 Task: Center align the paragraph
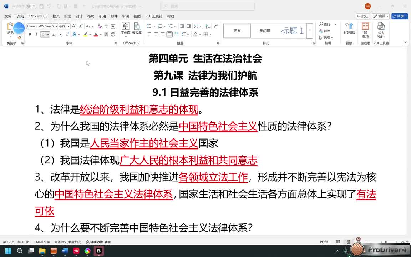tap(156, 34)
